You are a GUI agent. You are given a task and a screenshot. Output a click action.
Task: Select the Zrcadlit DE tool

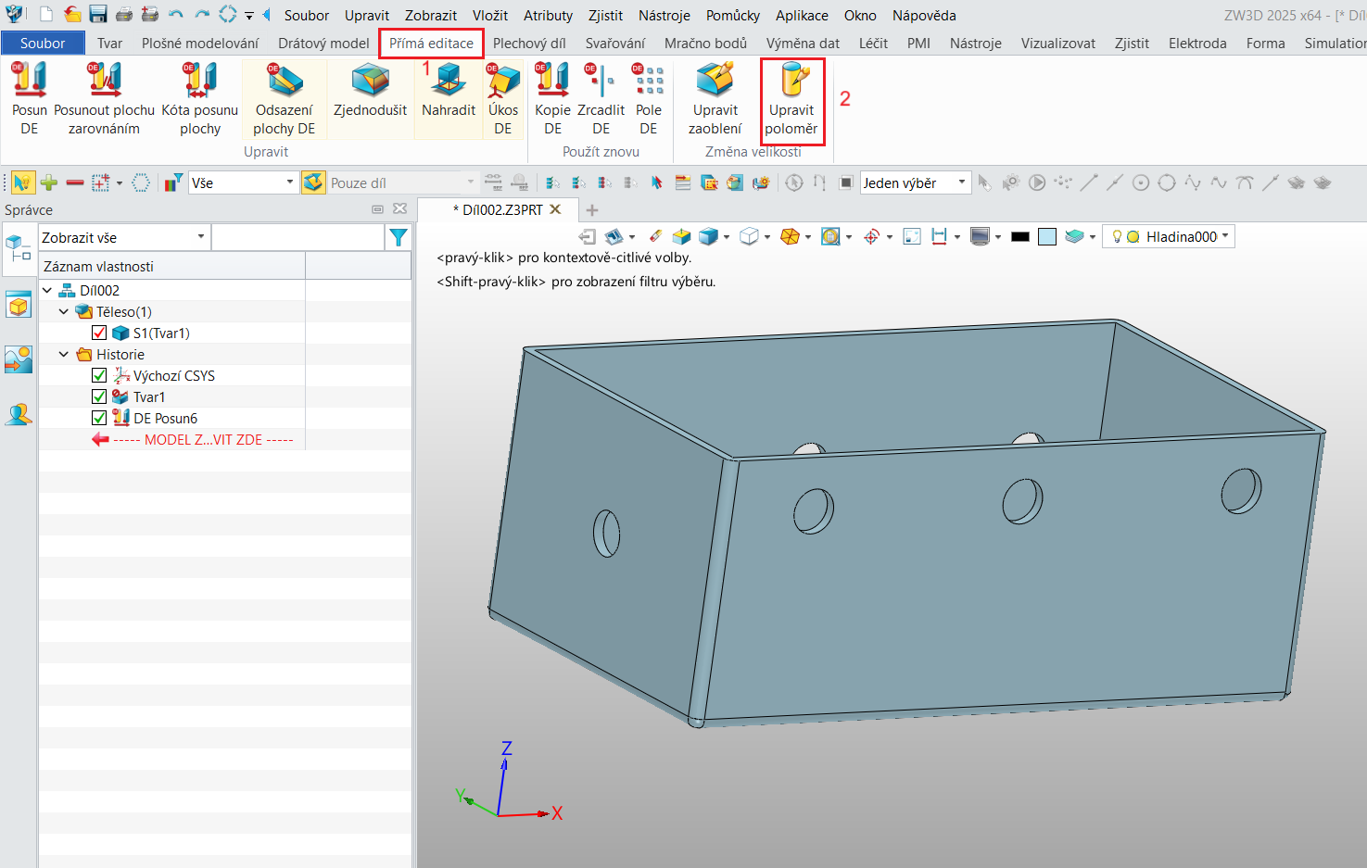(x=601, y=99)
